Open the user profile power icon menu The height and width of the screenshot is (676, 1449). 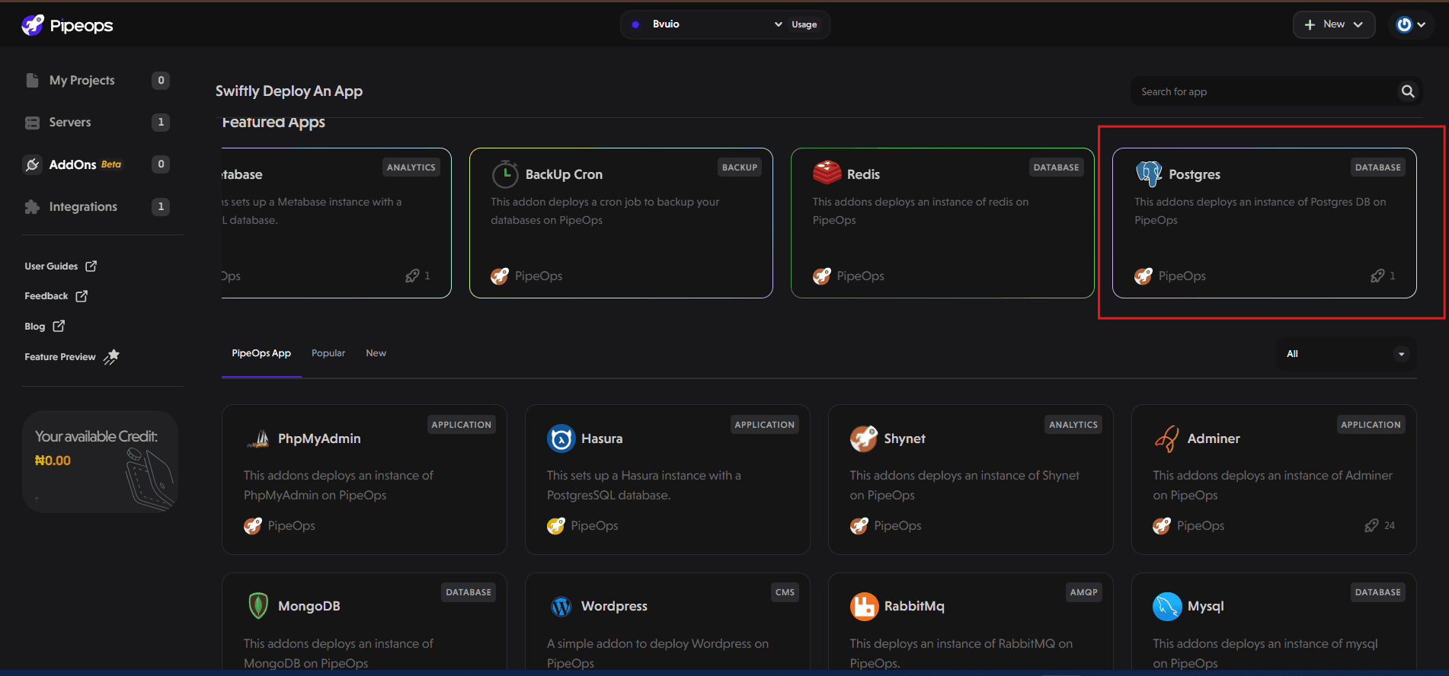coord(1410,24)
